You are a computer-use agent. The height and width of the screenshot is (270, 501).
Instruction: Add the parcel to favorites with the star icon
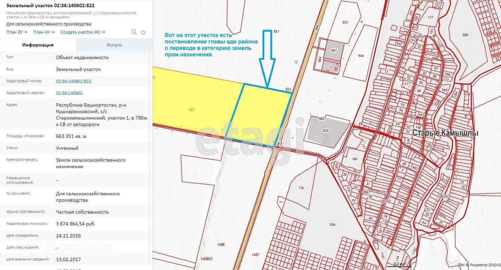point(143,32)
